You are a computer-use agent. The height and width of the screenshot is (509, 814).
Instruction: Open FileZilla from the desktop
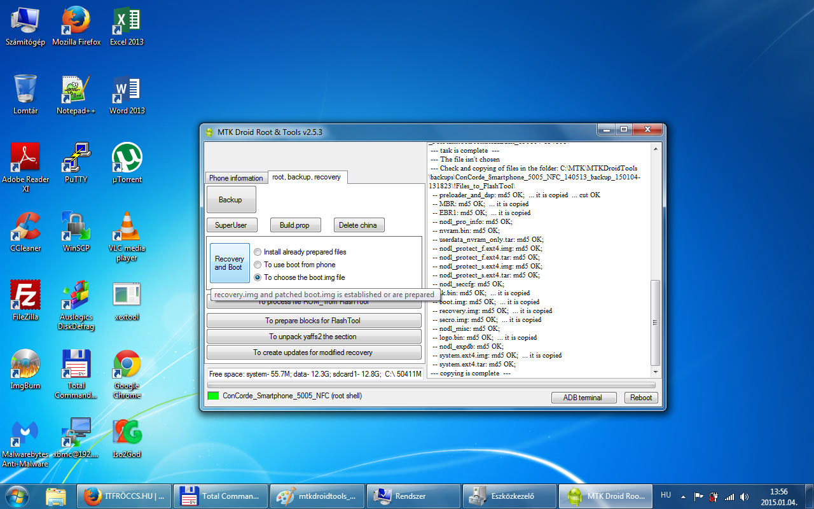(25, 296)
